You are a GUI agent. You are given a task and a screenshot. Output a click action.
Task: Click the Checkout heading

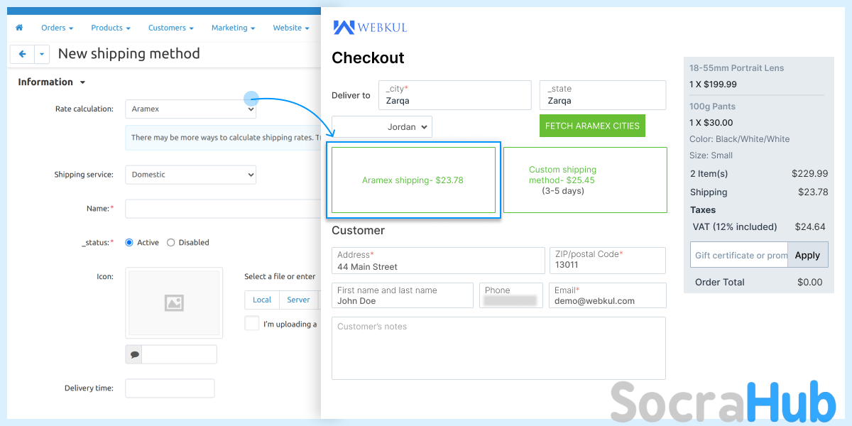coord(368,58)
